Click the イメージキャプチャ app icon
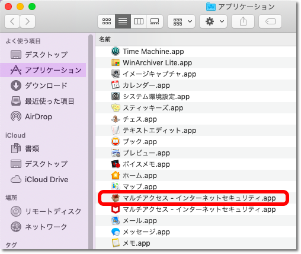Screen dimensions: 301x254 pyautogui.click(x=116, y=74)
